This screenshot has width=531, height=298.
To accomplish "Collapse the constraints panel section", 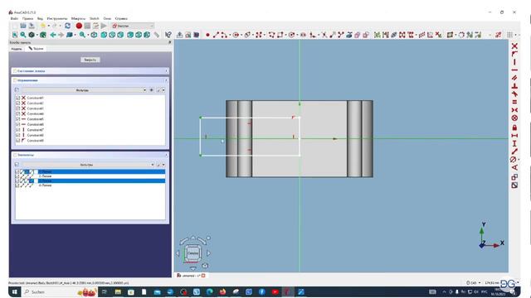I will (x=166, y=80).
